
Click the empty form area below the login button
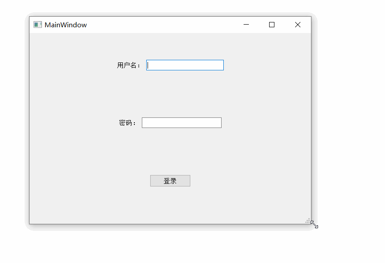pos(170,202)
